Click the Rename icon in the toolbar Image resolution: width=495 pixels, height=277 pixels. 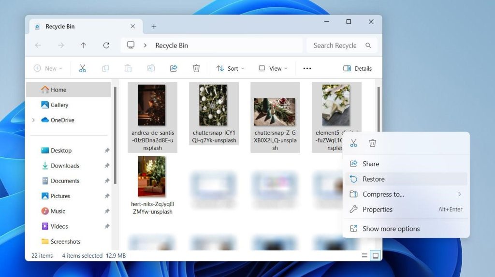[x=151, y=68]
